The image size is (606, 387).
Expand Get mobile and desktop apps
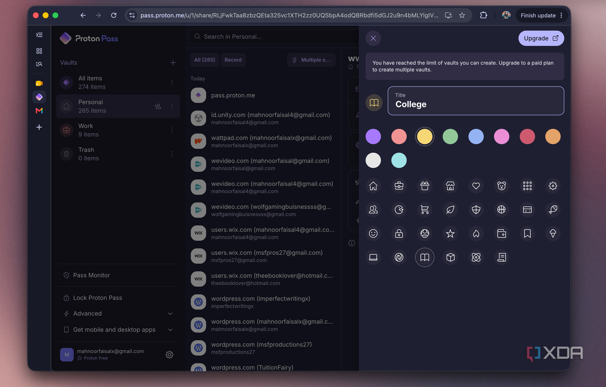[x=118, y=330]
